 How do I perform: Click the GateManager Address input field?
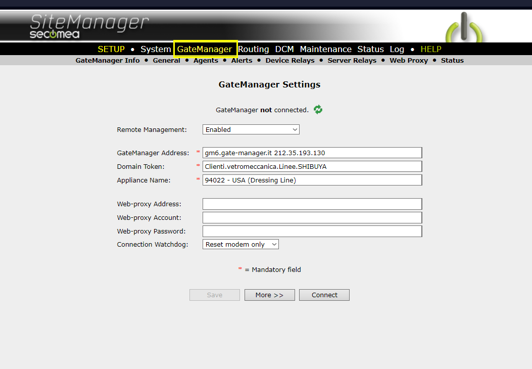pyautogui.click(x=312, y=153)
